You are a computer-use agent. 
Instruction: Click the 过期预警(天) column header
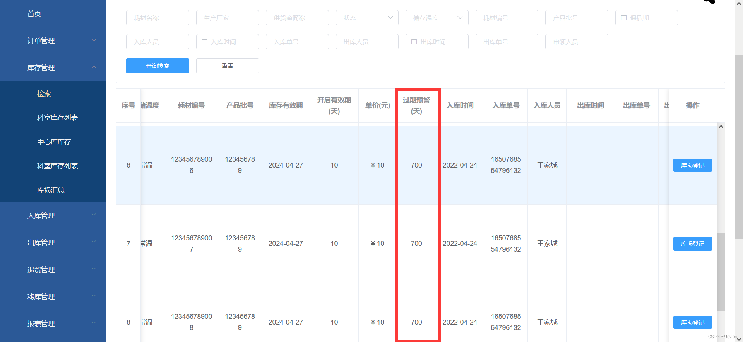click(x=416, y=105)
